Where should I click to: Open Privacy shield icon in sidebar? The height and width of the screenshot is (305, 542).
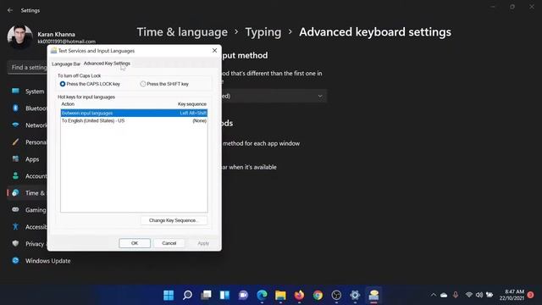coord(15,243)
